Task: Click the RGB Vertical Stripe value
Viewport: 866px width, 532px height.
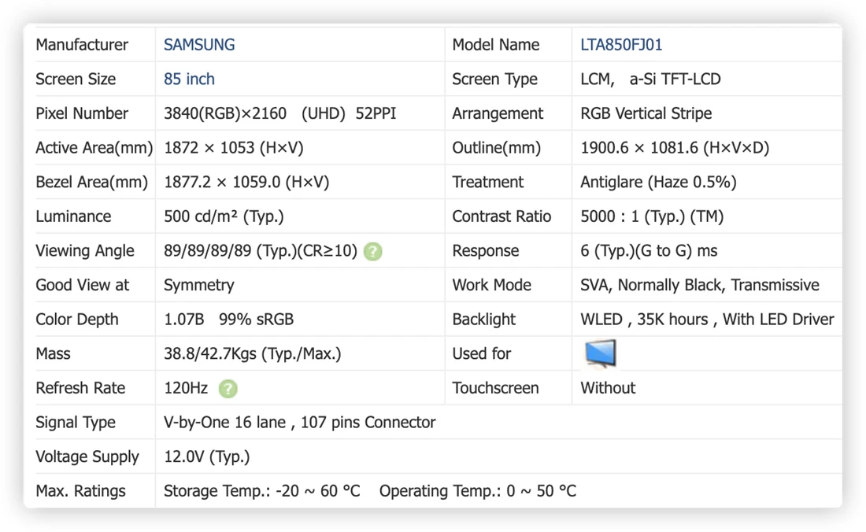Action: click(646, 113)
